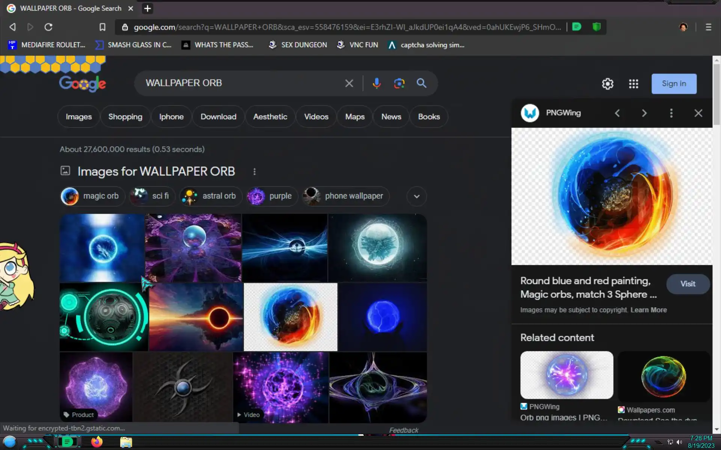Show next image in preview panel

coord(644,113)
